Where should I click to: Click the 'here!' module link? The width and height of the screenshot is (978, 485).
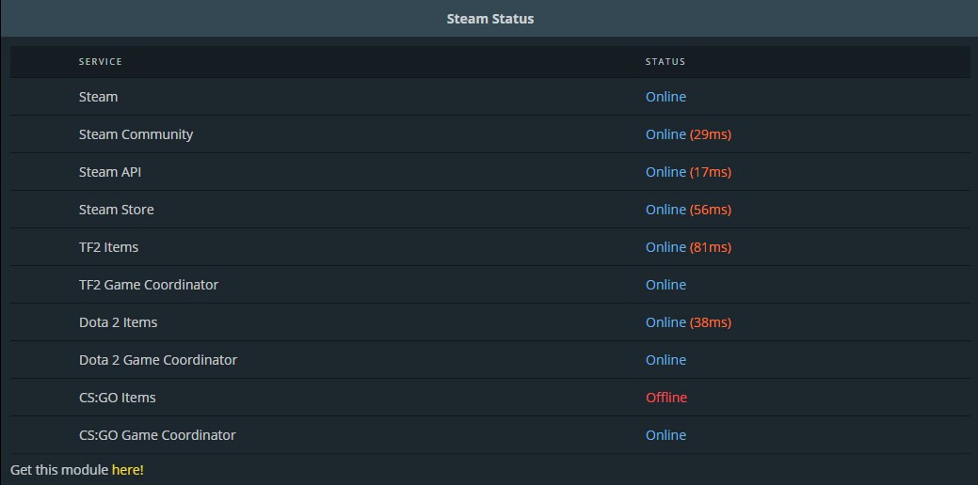[x=127, y=470]
